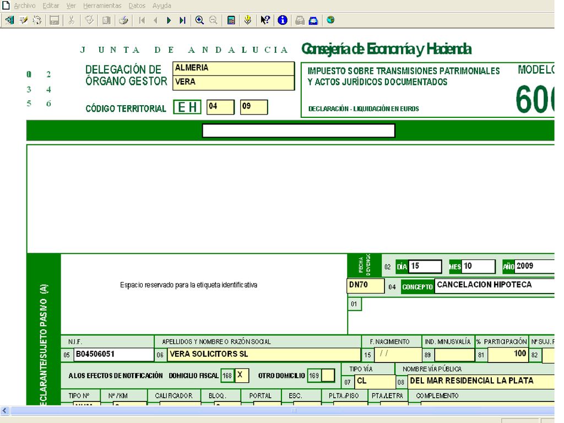The height and width of the screenshot is (423, 564).
Task: Click the name field VERA SOLICITORS SL
Action: pos(264,354)
